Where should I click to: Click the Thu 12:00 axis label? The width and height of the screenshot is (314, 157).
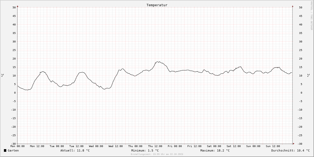(x=155, y=146)
